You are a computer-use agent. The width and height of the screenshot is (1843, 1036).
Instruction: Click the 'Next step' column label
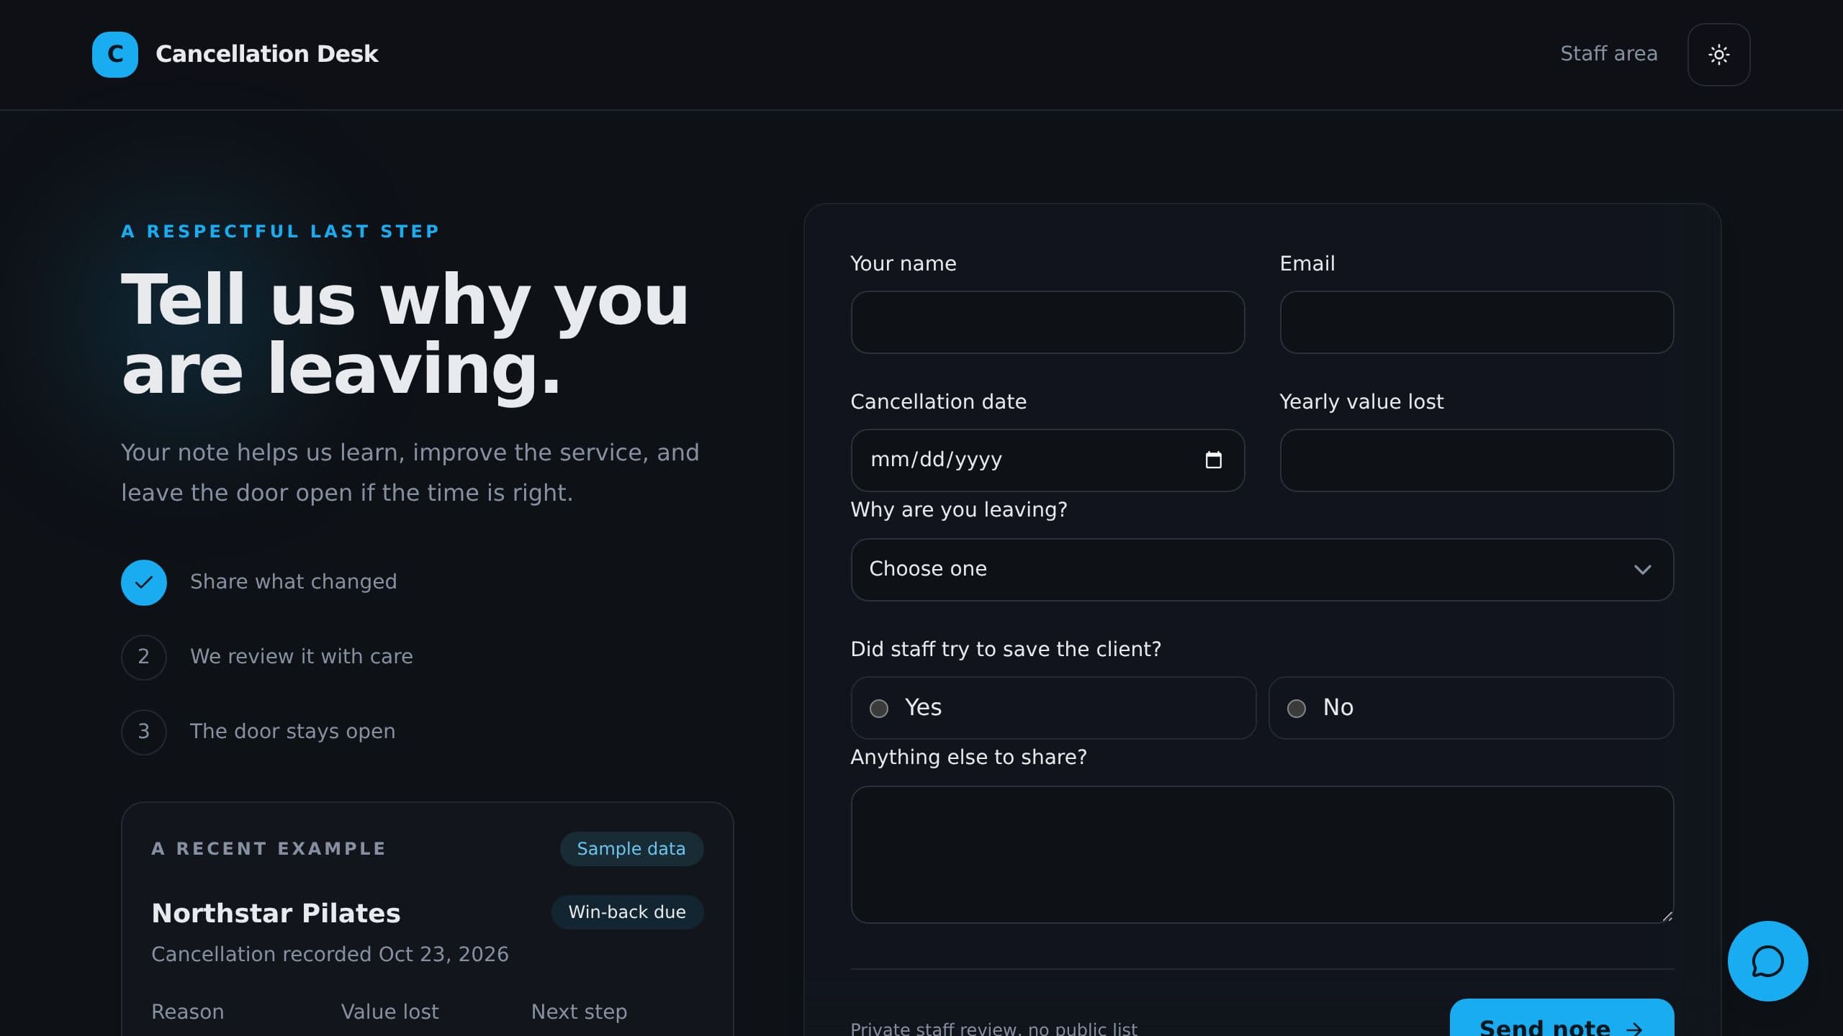tap(579, 1012)
